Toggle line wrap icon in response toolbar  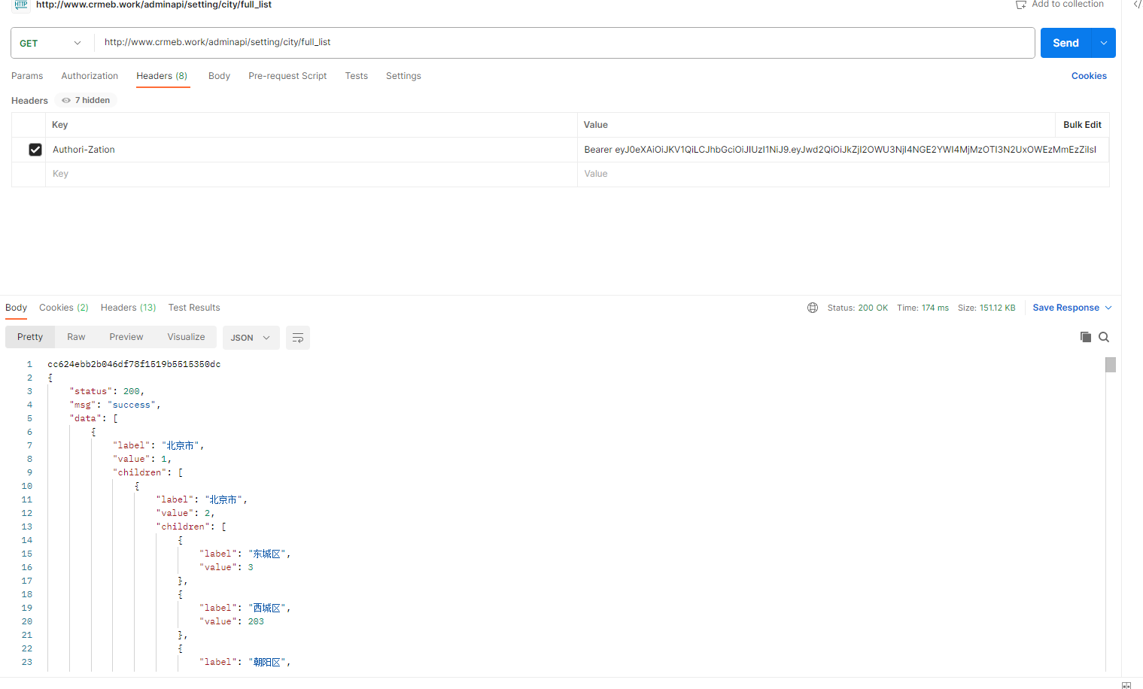pyautogui.click(x=298, y=338)
